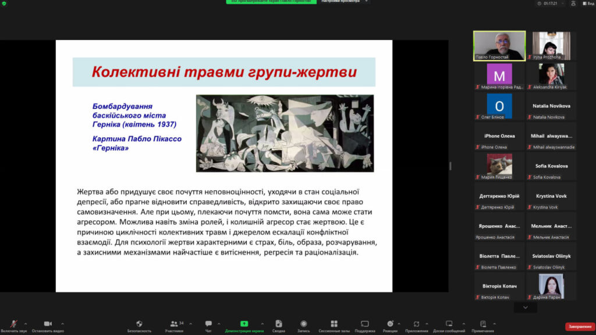
Task: Stop camera via Остановить видео
Action: pyautogui.click(x=48, y=325)
